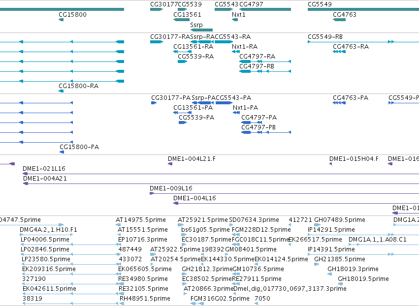Select the Nxt1 gene label
Screen dimensions: 419x306
point(239,14)
